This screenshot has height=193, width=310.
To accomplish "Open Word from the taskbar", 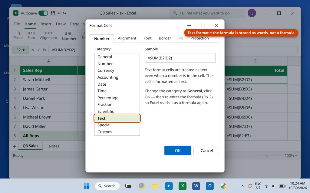I will 196,186.
